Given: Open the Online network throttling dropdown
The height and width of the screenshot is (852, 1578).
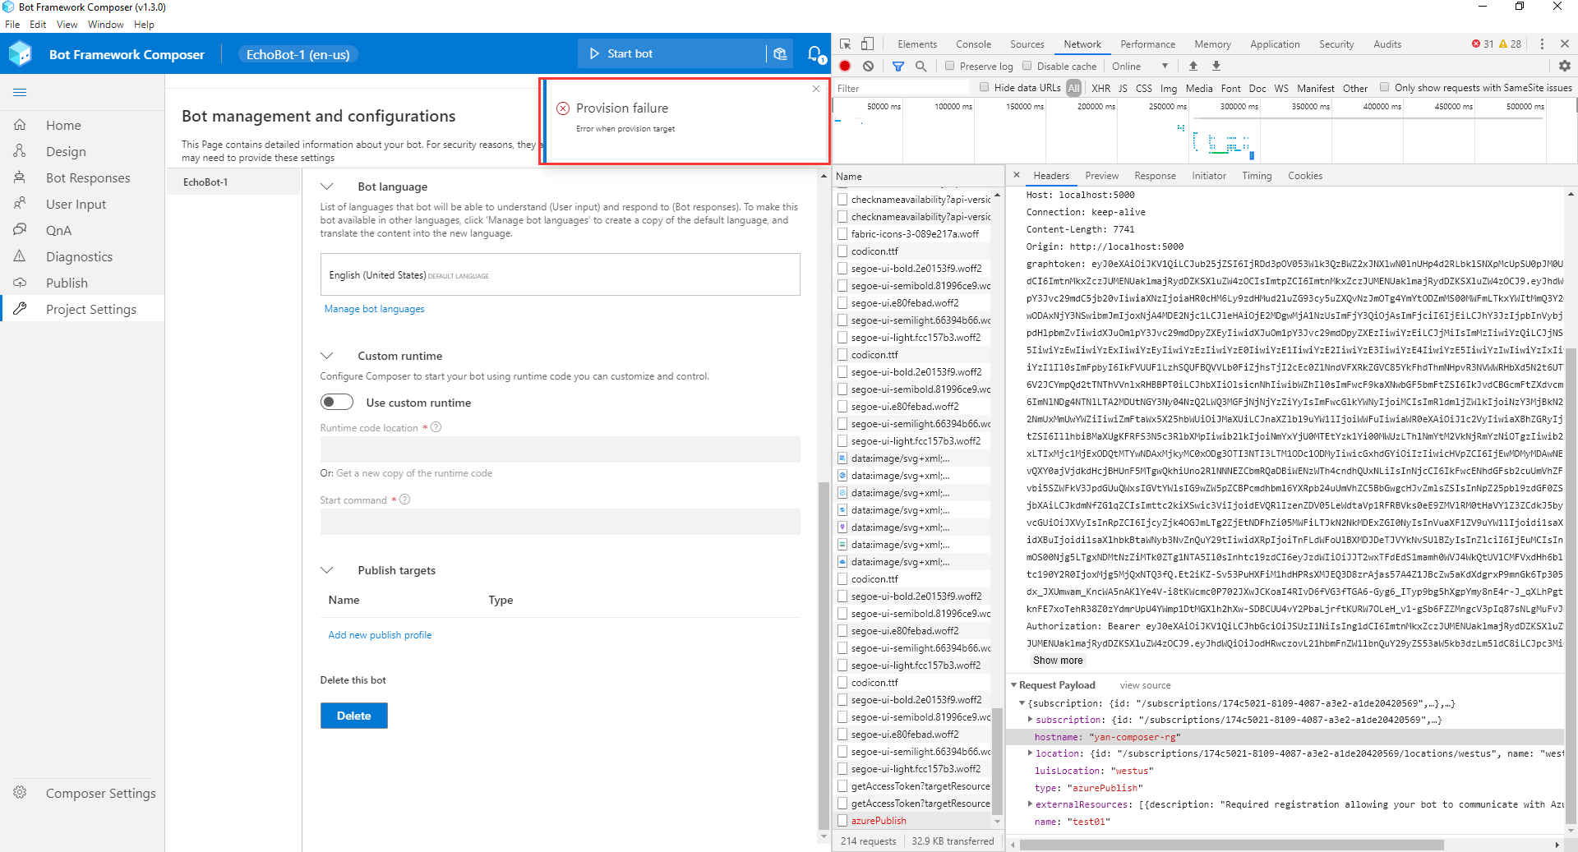Looking at the screenshot, I should tap(1140, 66).
